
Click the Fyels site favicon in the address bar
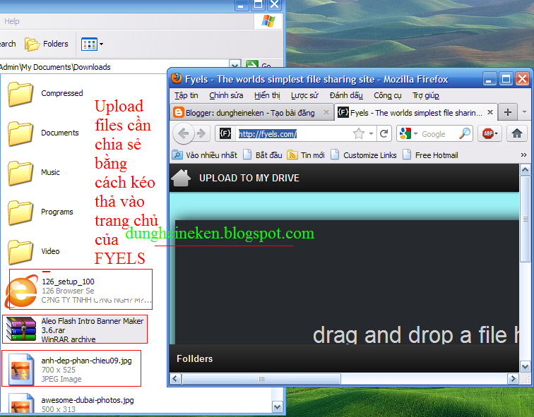(x=225, y=133)
